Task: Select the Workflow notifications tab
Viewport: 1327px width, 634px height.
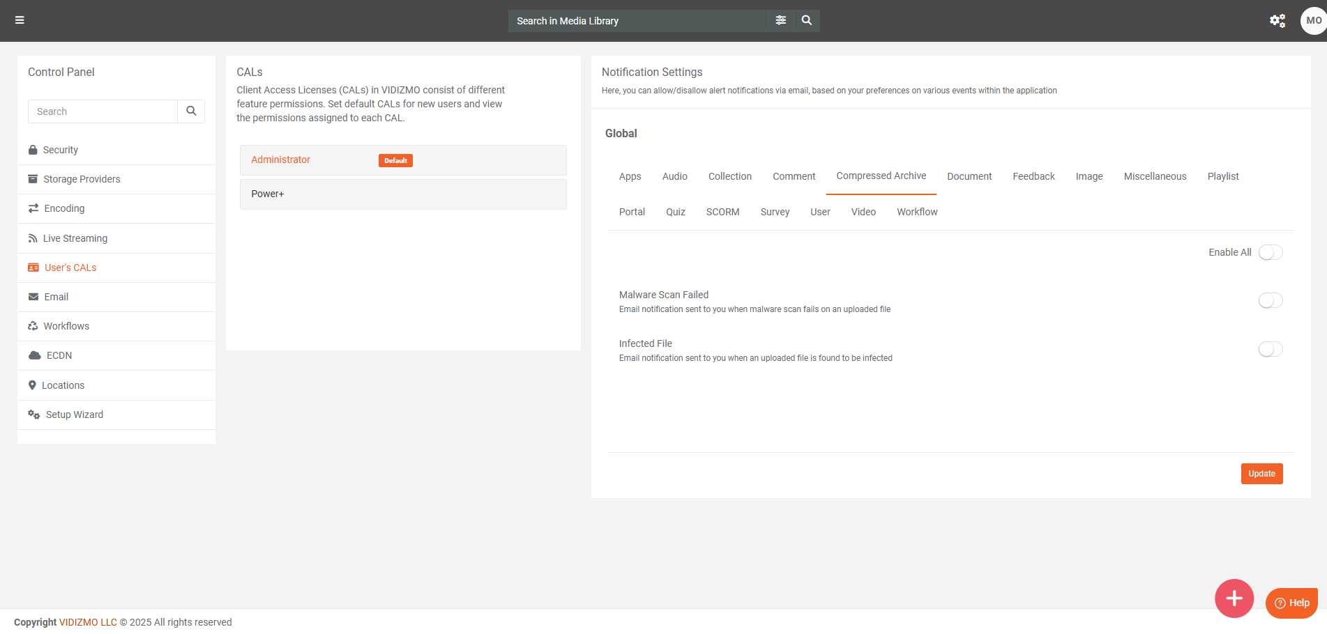Action: pyautogui.click(x=916, y=212)
